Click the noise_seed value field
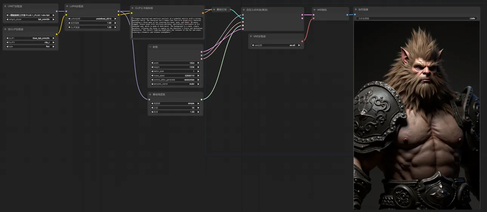 [x=175, y=75]
